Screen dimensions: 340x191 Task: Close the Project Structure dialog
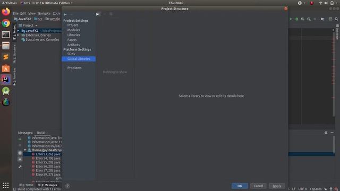[286, 8]
